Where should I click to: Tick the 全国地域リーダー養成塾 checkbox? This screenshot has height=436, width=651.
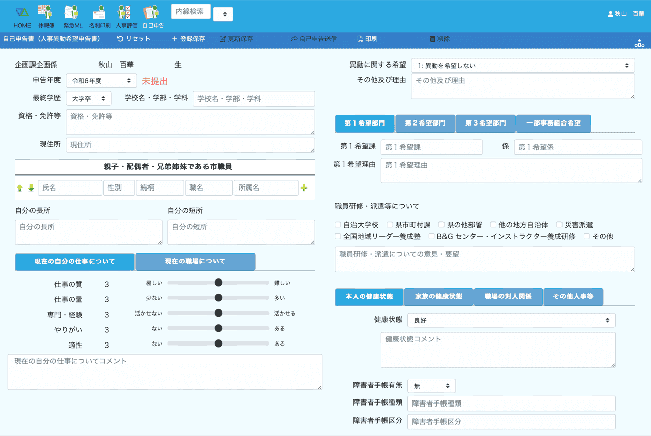click(338, 236)
